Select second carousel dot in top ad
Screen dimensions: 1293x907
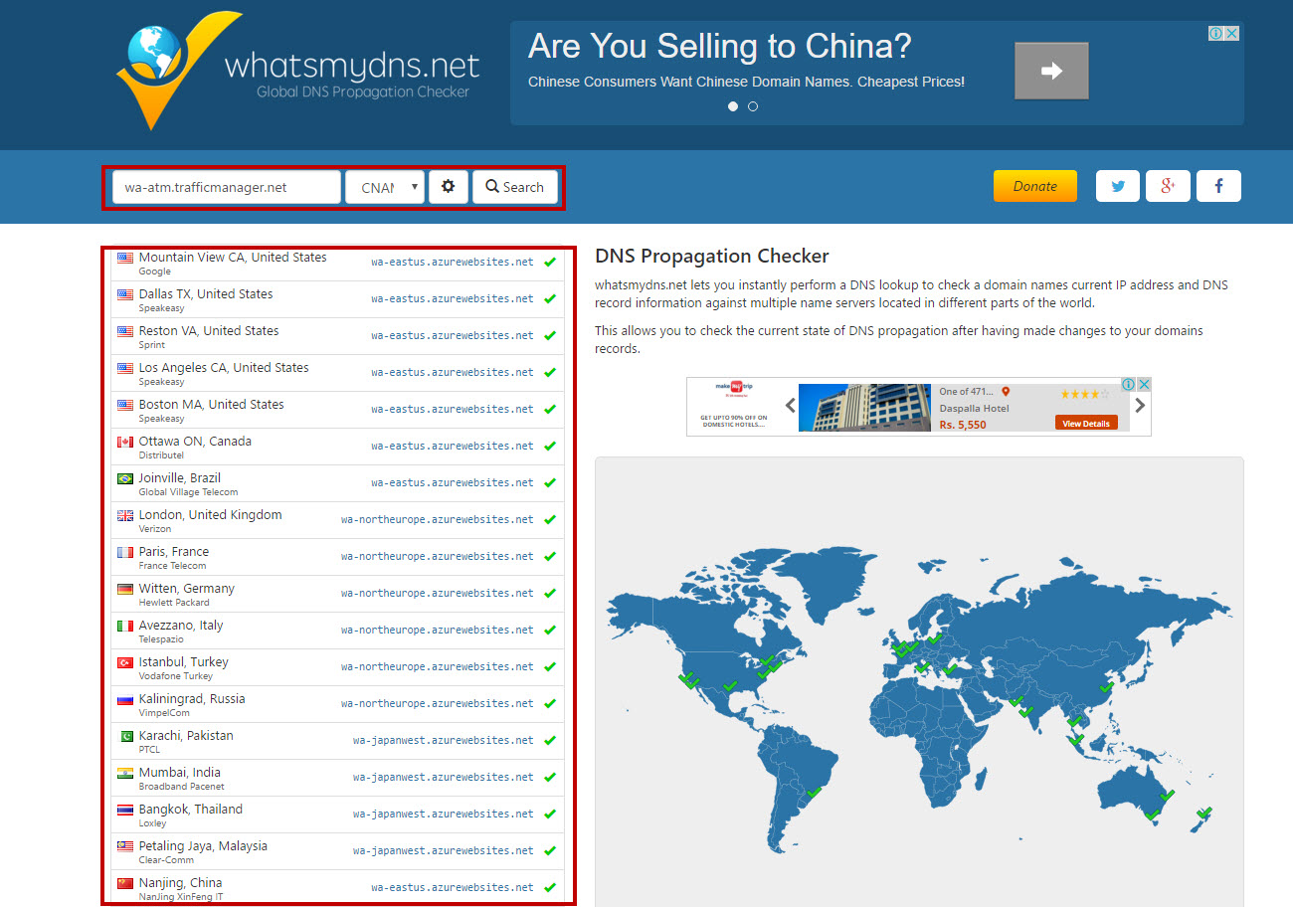pyautogui.click(x=753, y=106)
